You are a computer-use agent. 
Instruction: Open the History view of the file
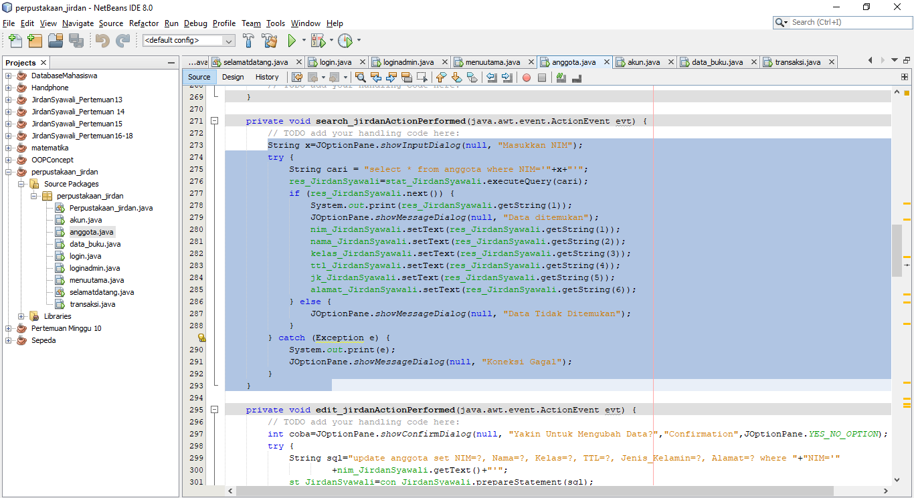coord(267,77)
